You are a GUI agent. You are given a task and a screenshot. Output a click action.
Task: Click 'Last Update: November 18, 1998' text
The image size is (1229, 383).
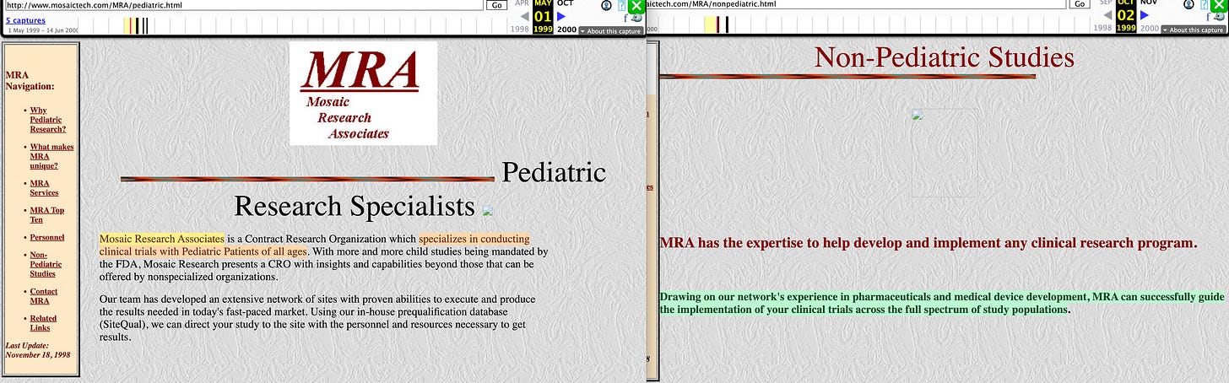[x=39, y=349]
